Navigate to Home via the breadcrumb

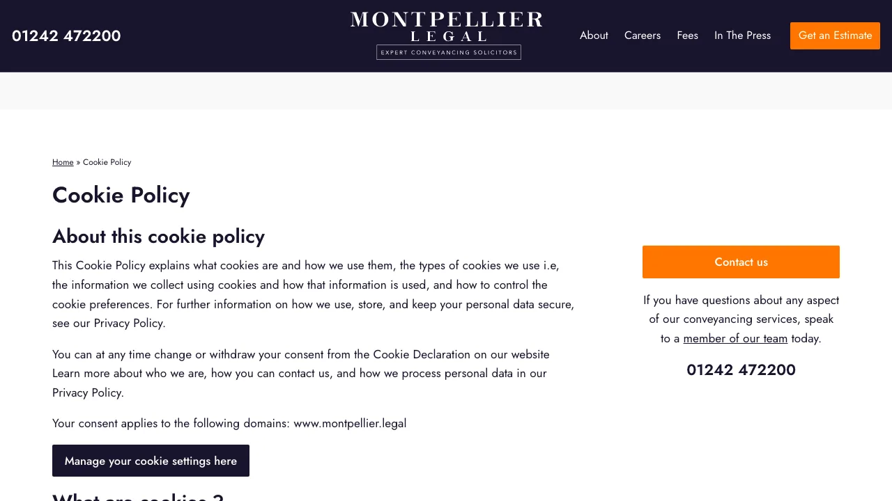[63, 162]
